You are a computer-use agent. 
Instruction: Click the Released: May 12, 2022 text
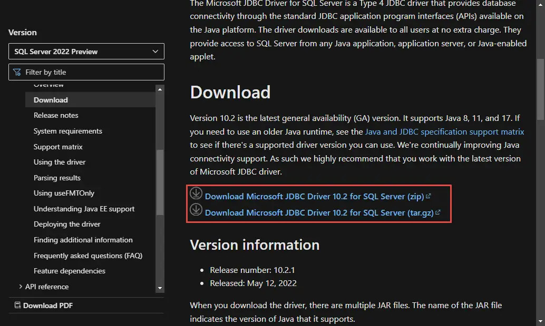tap(254, 283)
